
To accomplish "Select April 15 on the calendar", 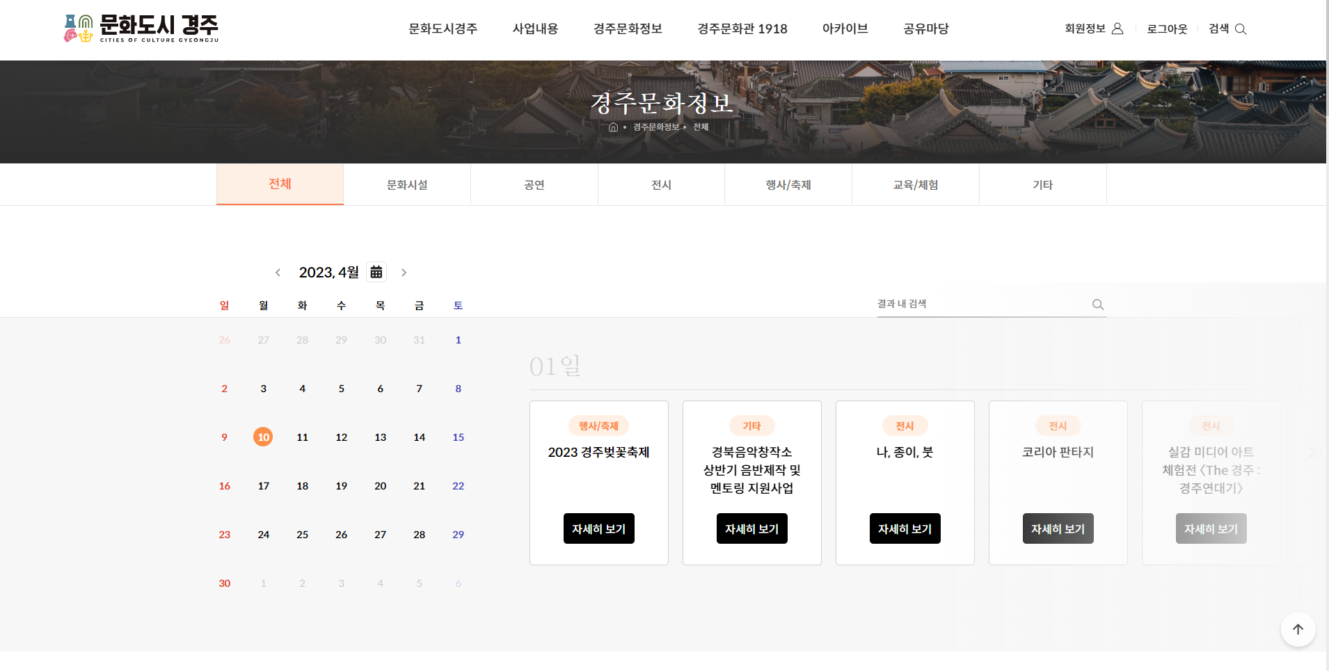I will 458,437.
